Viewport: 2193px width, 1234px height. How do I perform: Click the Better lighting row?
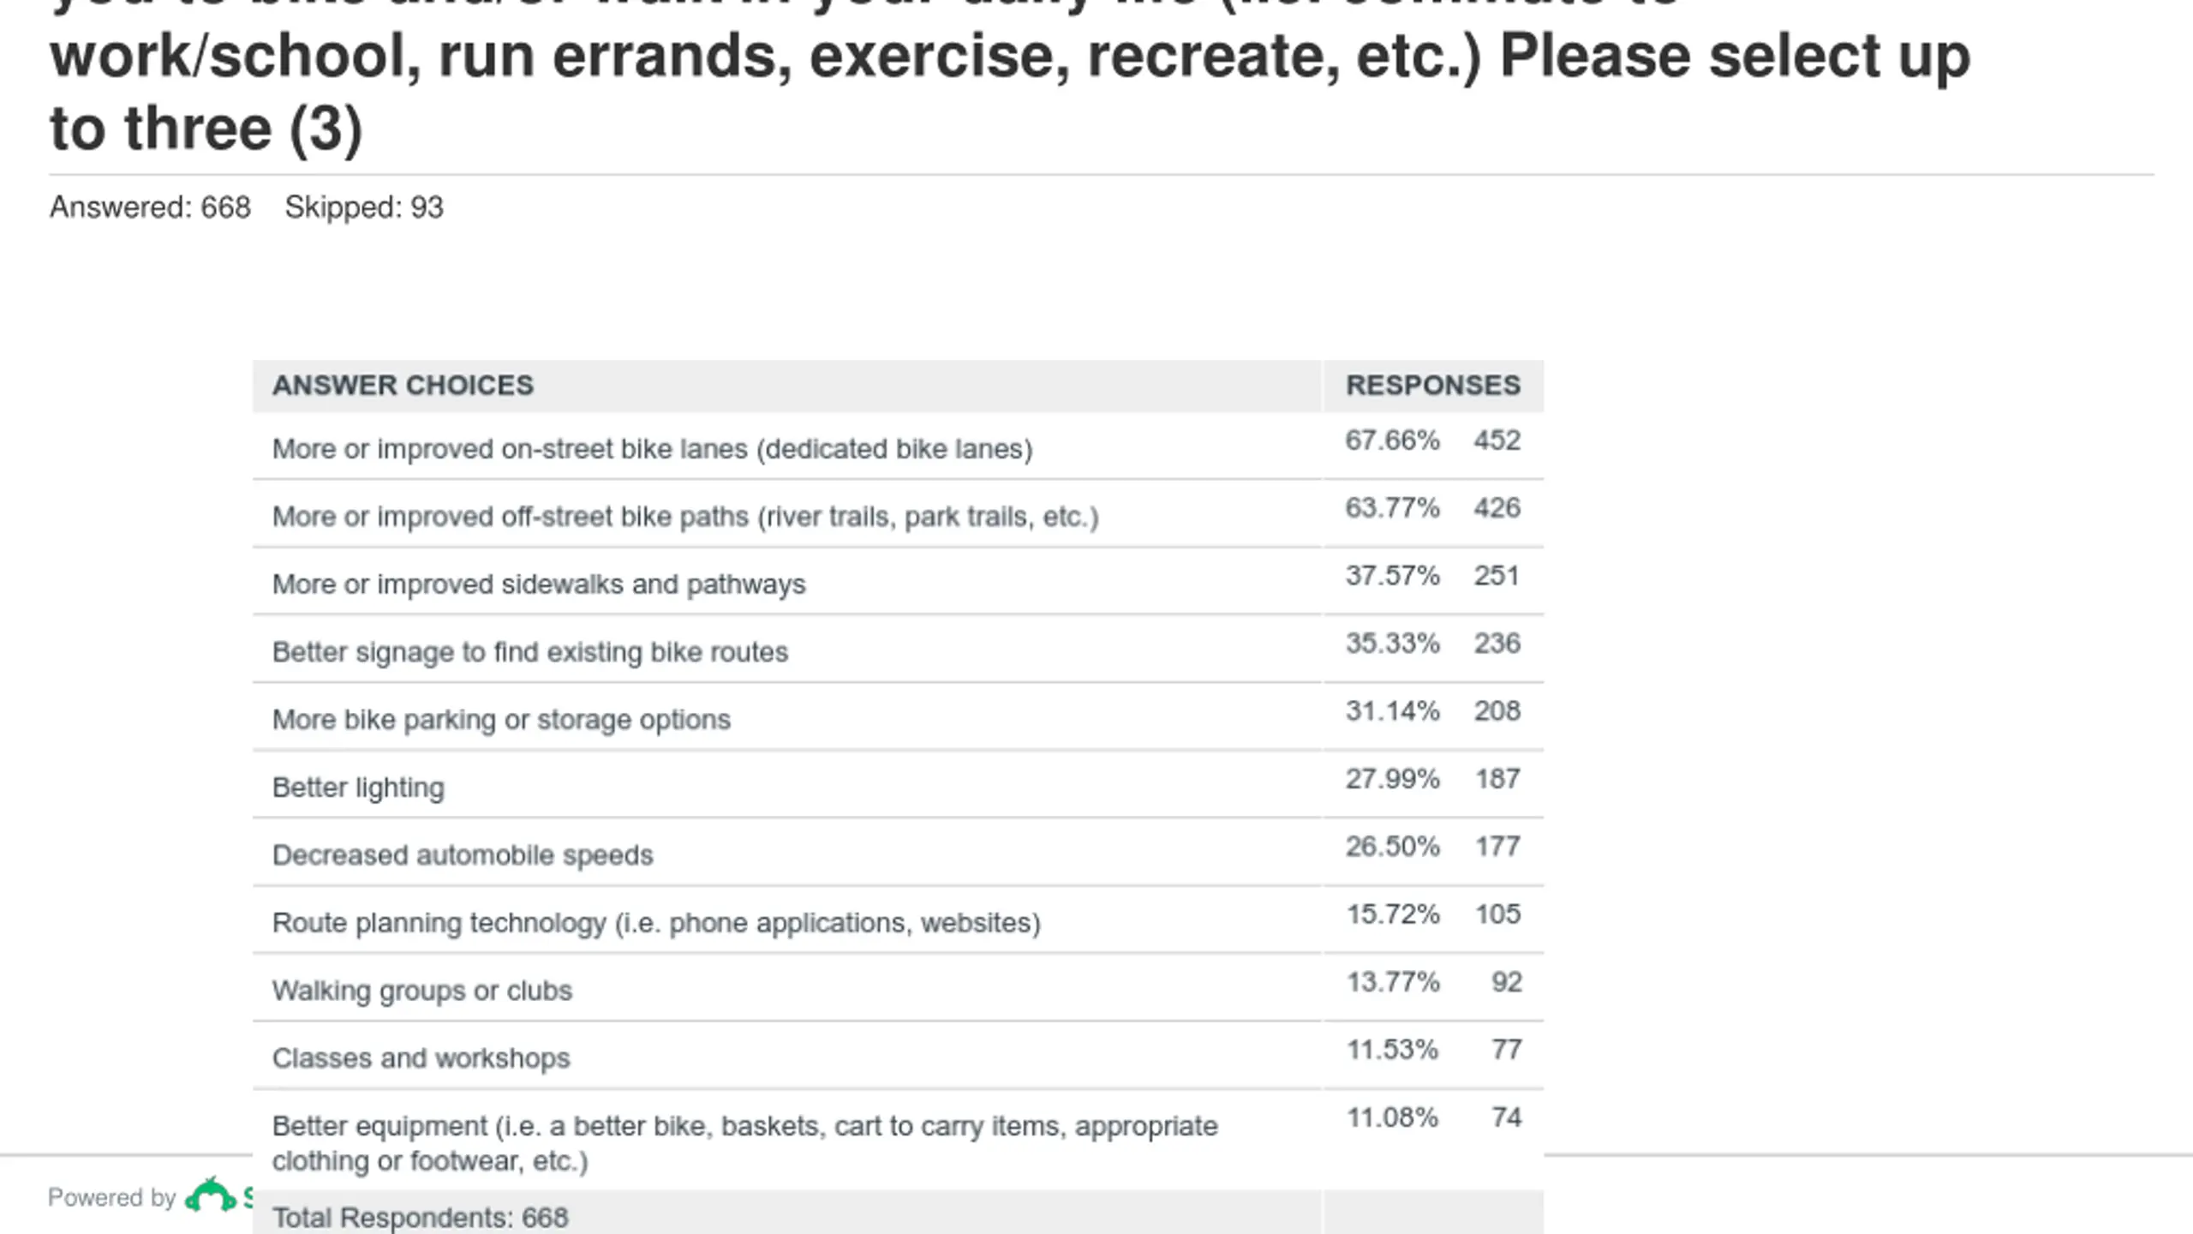(x=898, y=785)
